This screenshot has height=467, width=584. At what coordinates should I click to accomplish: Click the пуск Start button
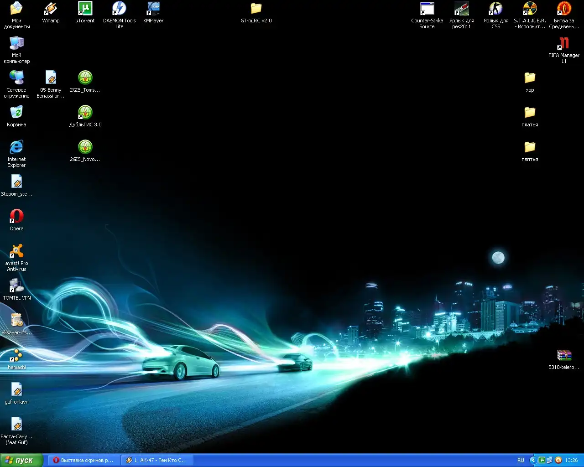tap(21, 460)
